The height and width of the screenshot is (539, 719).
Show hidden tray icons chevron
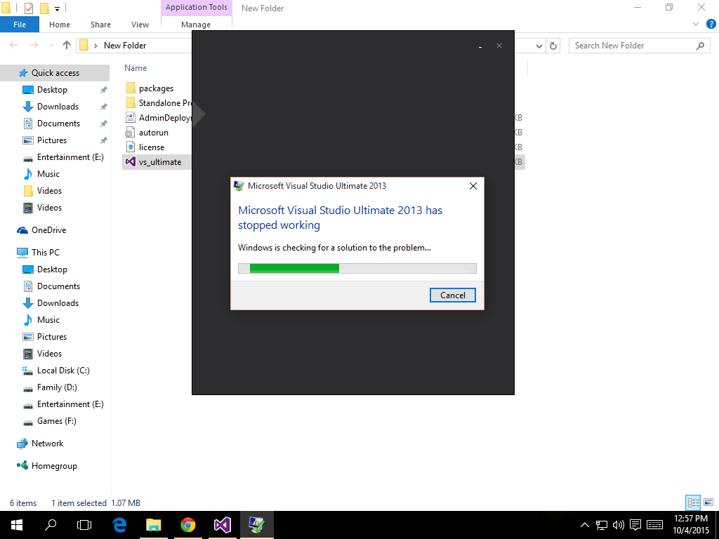585,525
